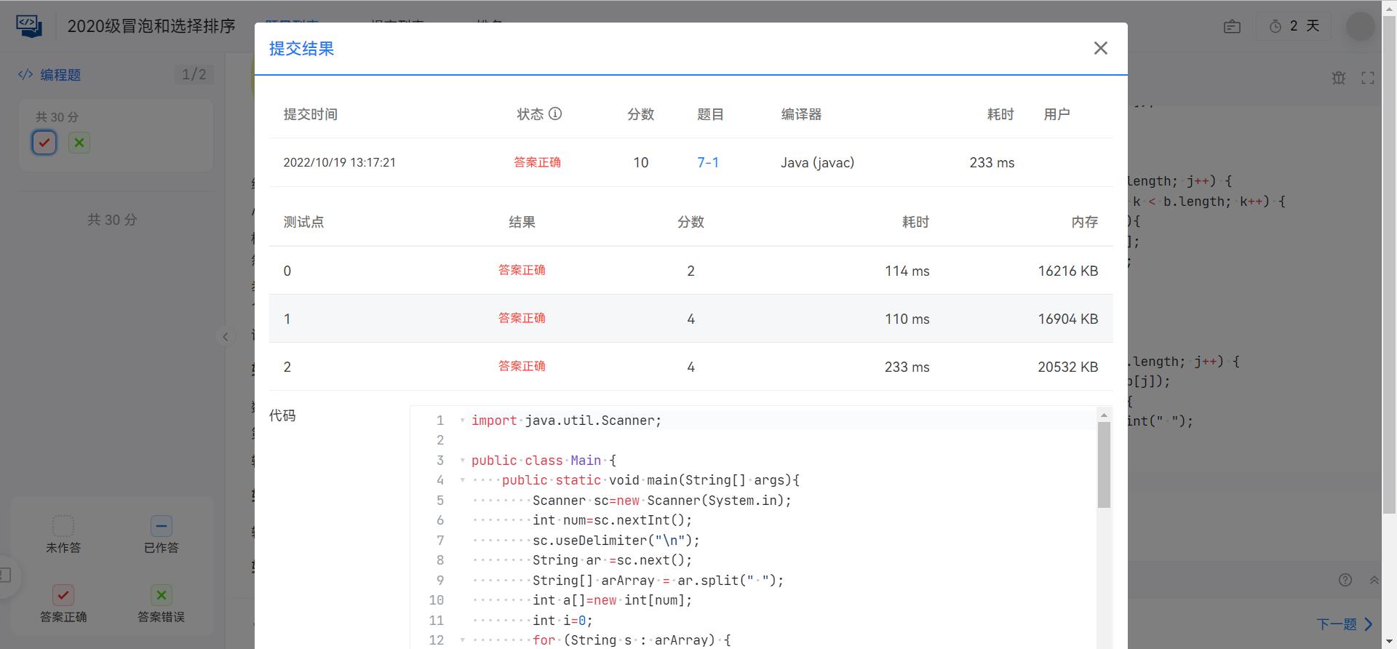Collapse the sidebar with left chevron
Screen dimensions: 1397x649
226,336
